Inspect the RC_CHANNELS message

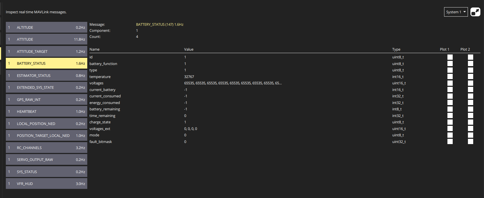click(46, 148)
